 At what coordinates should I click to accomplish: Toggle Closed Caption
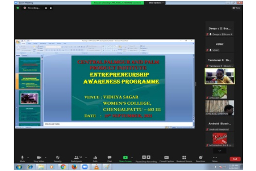click(166, 158)
